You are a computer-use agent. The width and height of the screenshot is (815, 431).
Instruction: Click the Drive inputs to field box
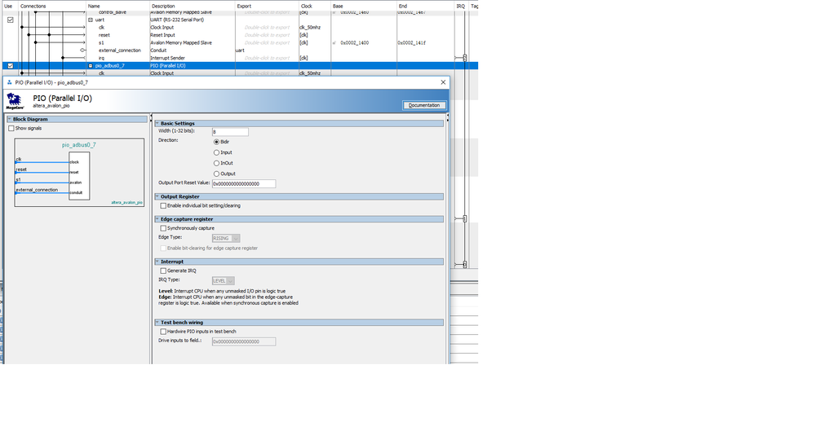click(244, 341)
